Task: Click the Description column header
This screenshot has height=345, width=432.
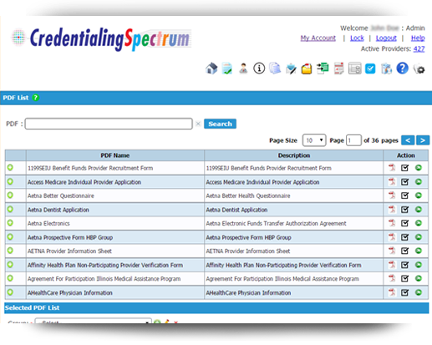Action: coord(294,155)
